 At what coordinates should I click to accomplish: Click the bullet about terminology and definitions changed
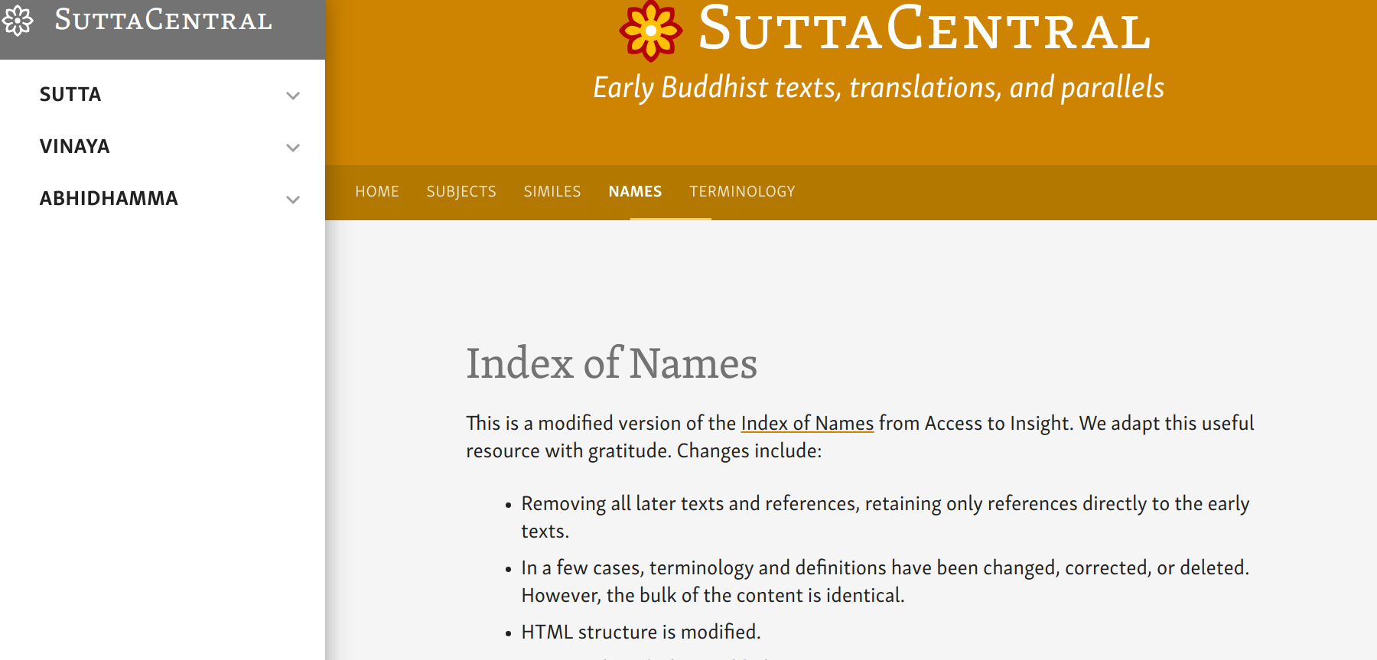tap(885, 582)
